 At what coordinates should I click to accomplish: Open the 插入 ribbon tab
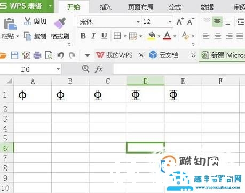(x=106, y=7)
